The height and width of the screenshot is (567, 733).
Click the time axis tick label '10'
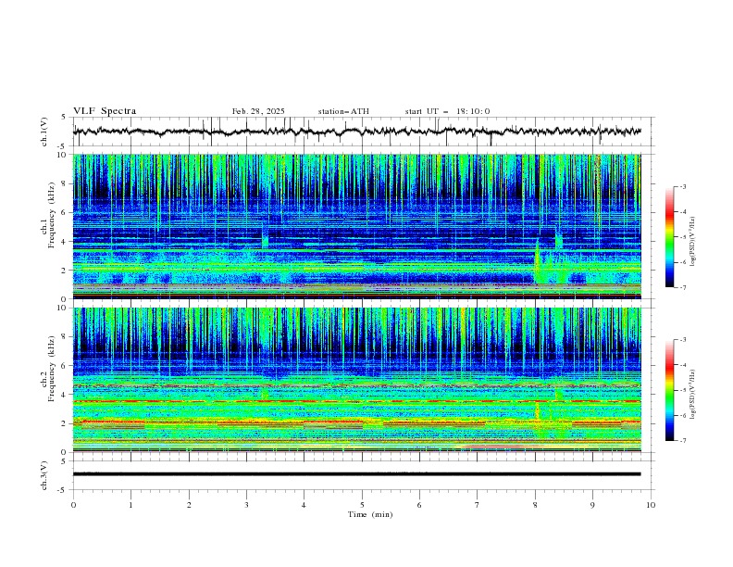[651, 505]
